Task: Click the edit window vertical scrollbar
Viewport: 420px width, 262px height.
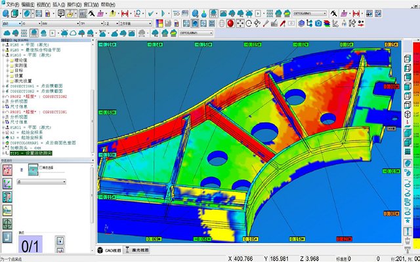Action: [x=93, y=121]
